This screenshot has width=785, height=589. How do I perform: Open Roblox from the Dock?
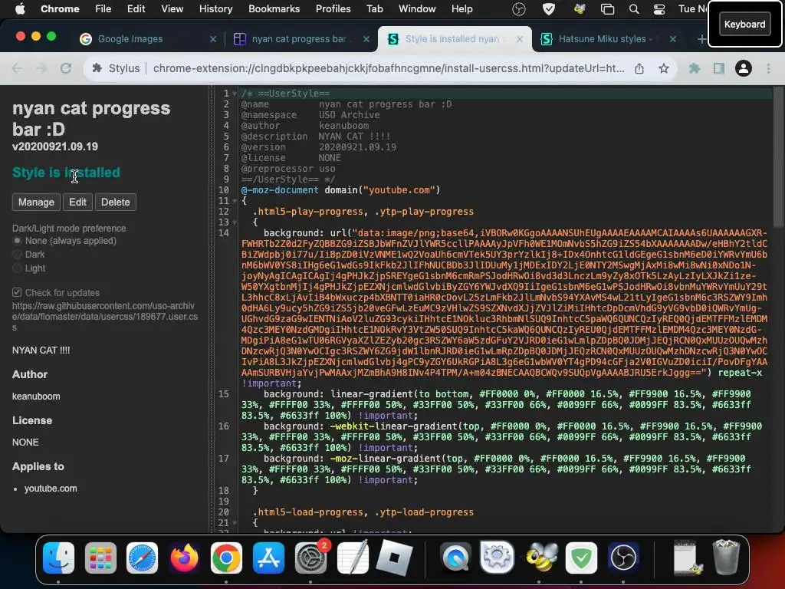(x=395, y=558)
